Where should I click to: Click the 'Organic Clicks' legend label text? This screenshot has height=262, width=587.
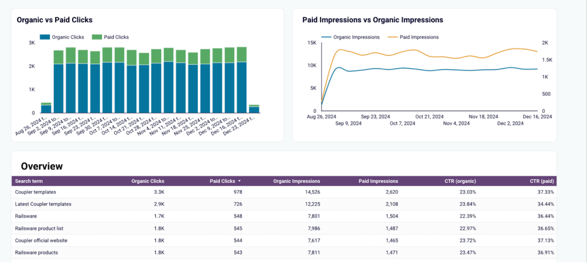68,37
